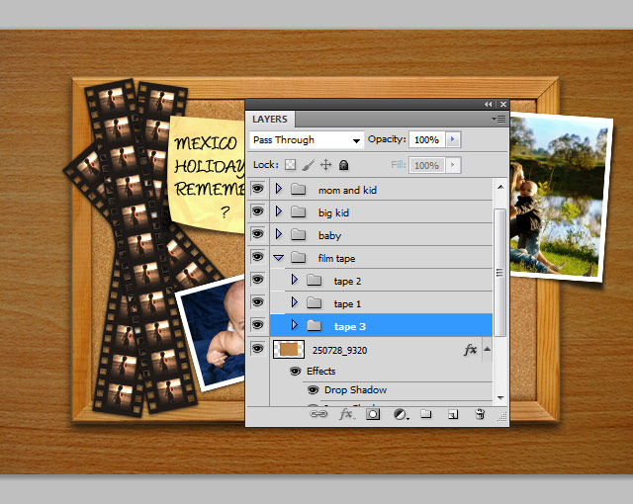Image resolution: width=633 pixels, height=504 pixels.
Task: Hide the baby layer group
Action: click(258, 235)
